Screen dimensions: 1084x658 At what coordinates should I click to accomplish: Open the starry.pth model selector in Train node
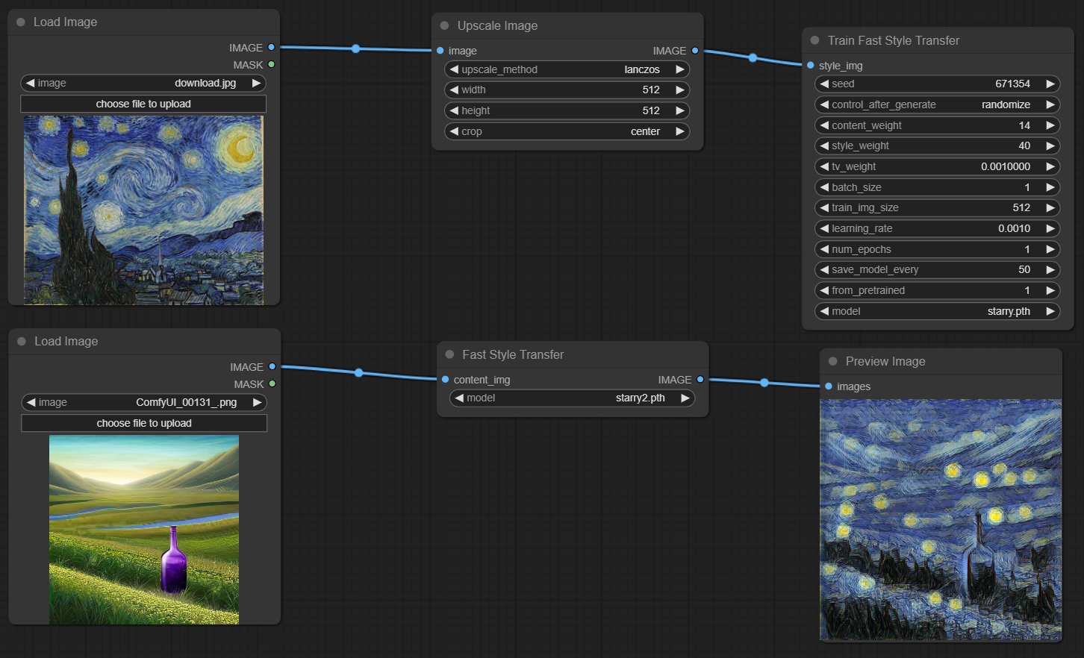click(x=937, y=311)
